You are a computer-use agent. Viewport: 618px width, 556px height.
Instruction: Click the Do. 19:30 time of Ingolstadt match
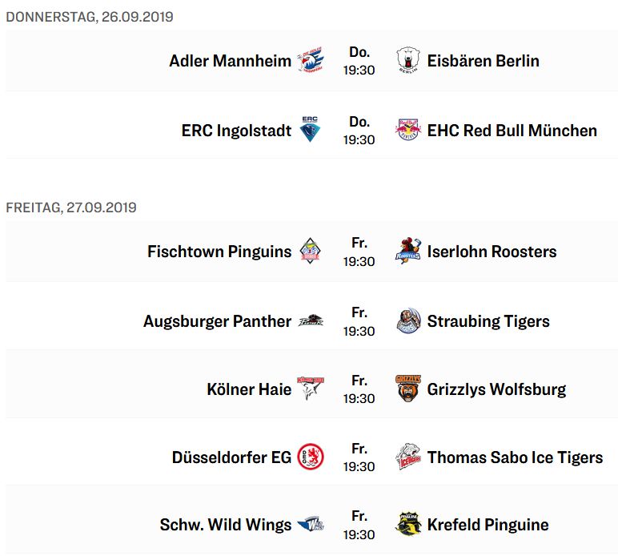pyautogui.click(x=359, y=131)
